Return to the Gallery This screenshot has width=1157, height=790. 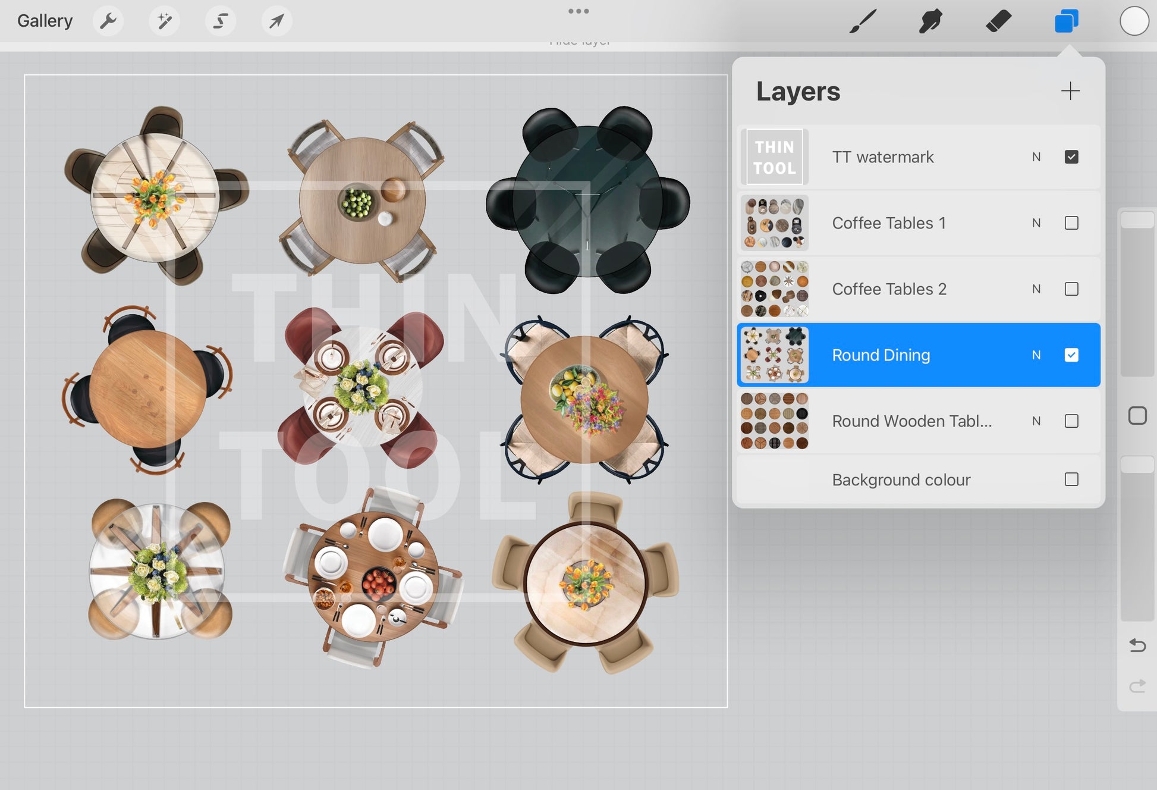click(x=45, y=21)
